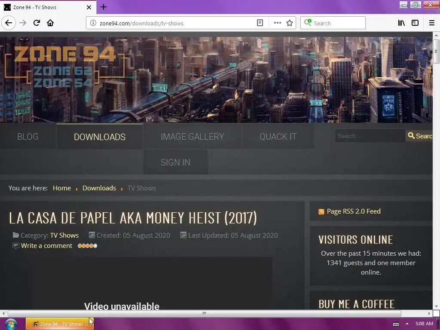Click the scroll left arrow

click(3, 313)
